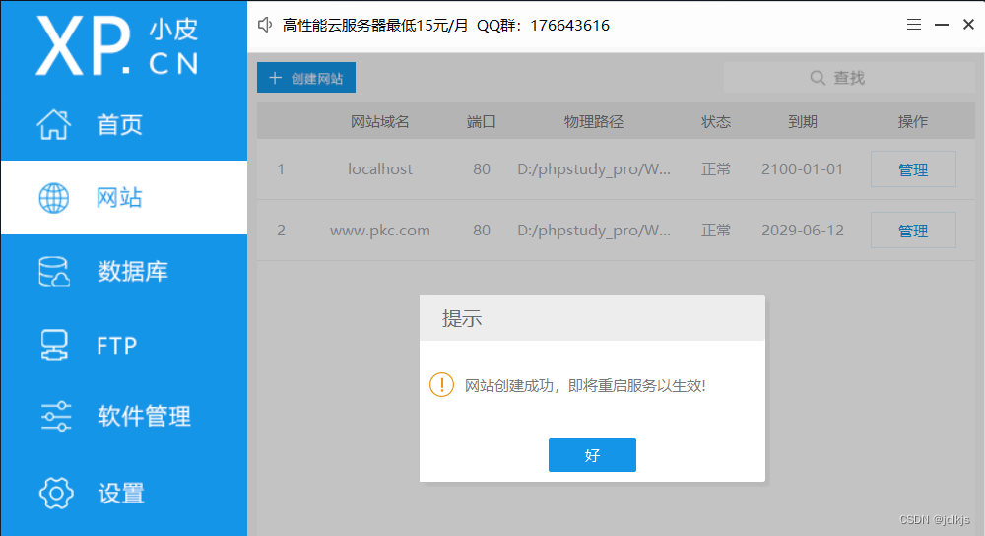Click the magnifier search icon
Image resolution: width=985 pixels, height=536 pixels.
[x=818, y=78]
